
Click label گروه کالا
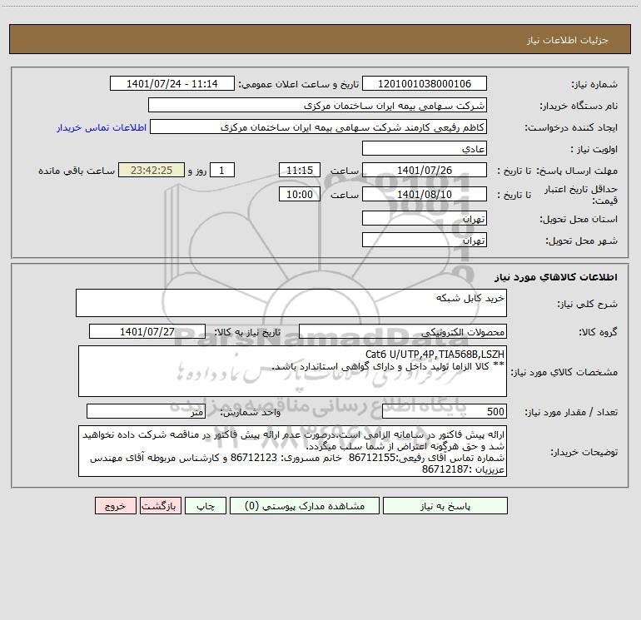pyautogui.click(x=598, y=333)
